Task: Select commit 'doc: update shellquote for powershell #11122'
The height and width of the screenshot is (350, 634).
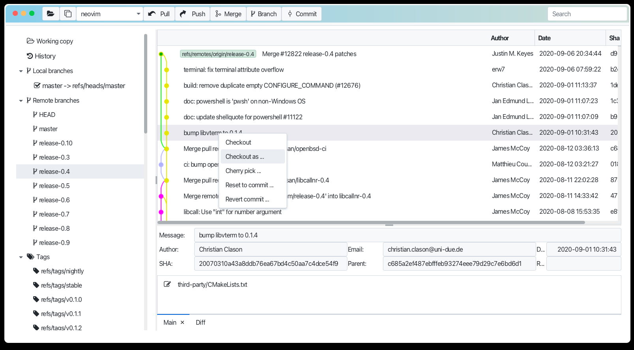Action: coord(243,117)
